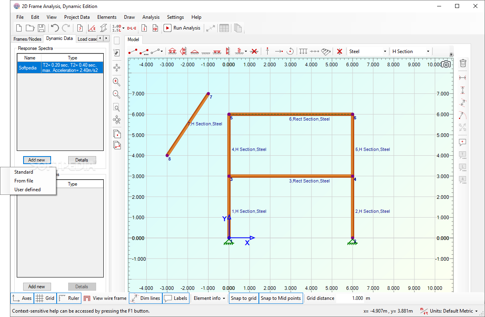
Task: Take a snapshot with the camera icon
Action: pos(446,64)
